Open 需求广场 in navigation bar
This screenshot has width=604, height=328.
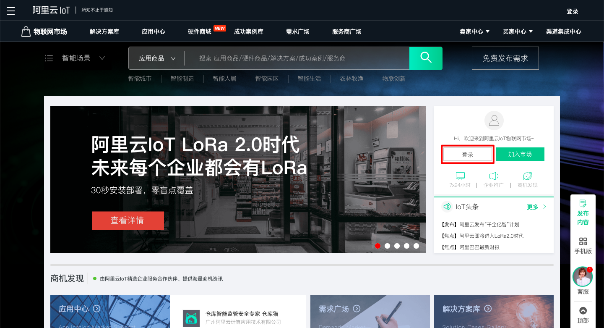(x=298, y=31)
